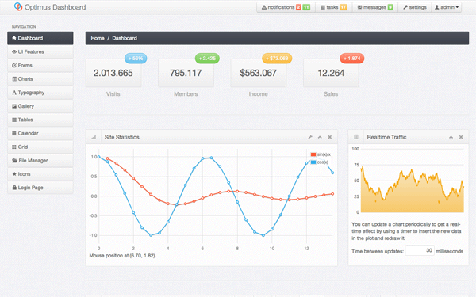Click the Members stat box 795.117
This screenshot has width=476, height=297.
point(186,73)
